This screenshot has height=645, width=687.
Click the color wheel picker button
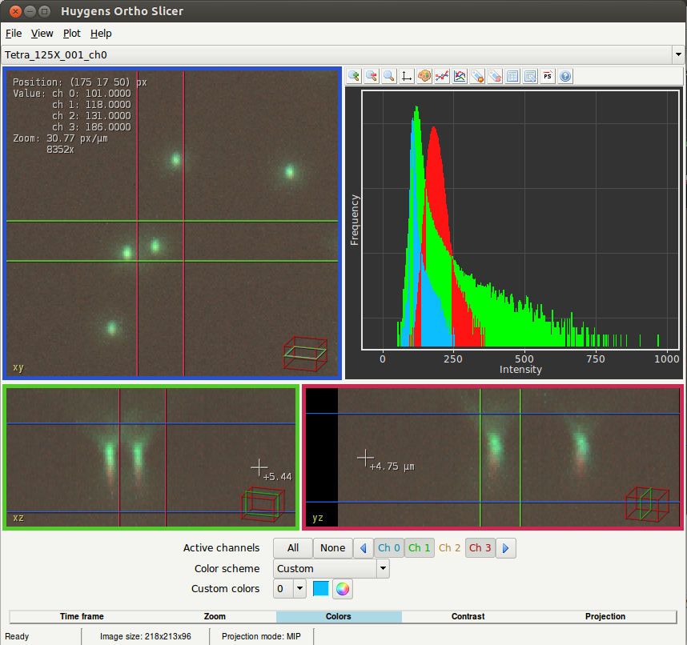[x=343, y=589]
